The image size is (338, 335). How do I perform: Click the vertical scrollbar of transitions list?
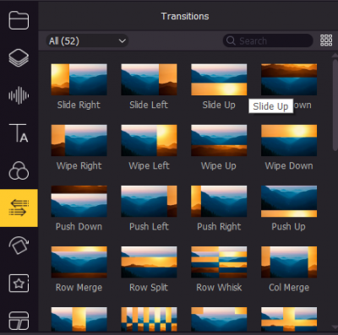(x=335, y=104)
